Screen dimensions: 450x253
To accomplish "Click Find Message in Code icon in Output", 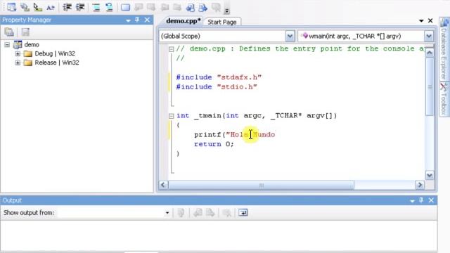I will pyautogui.click(x=181, y=212).
